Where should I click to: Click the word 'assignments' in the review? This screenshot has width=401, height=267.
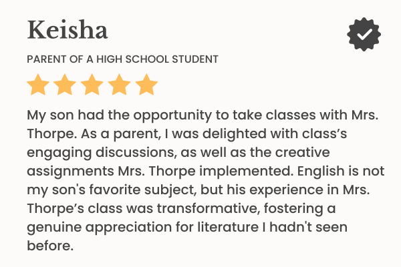[70, 172]
